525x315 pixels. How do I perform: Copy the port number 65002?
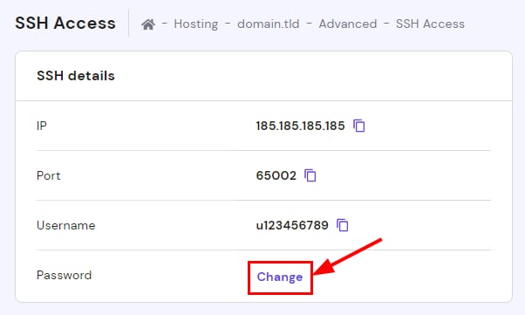pos(310,175)
